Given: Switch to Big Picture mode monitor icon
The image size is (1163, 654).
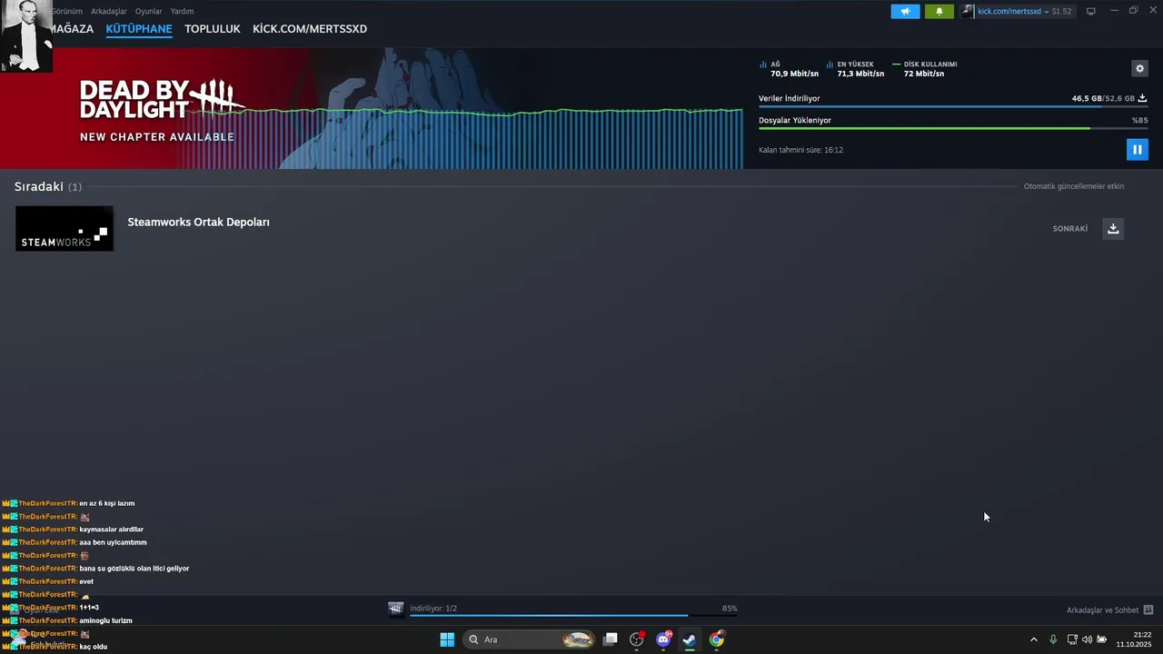Looking at the screenshot, I should coord(1091,11).
